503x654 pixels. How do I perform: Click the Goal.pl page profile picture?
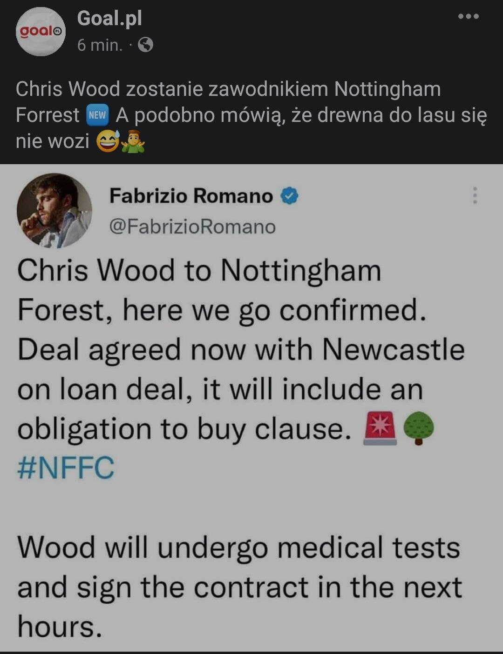click(x=41, y=32)
